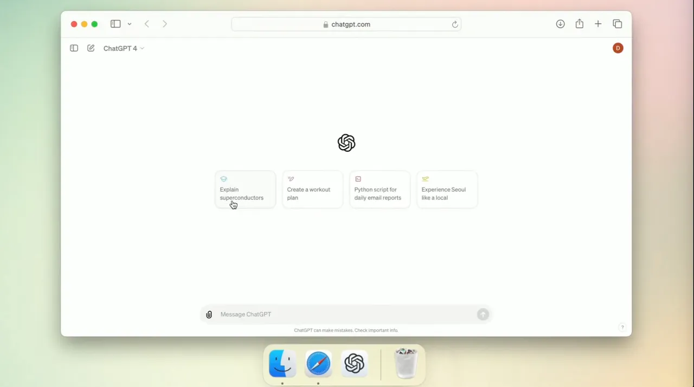This screenshot has height=387, width=694.
Task: Open the Safari share menu
Action: tap(580, 24)
